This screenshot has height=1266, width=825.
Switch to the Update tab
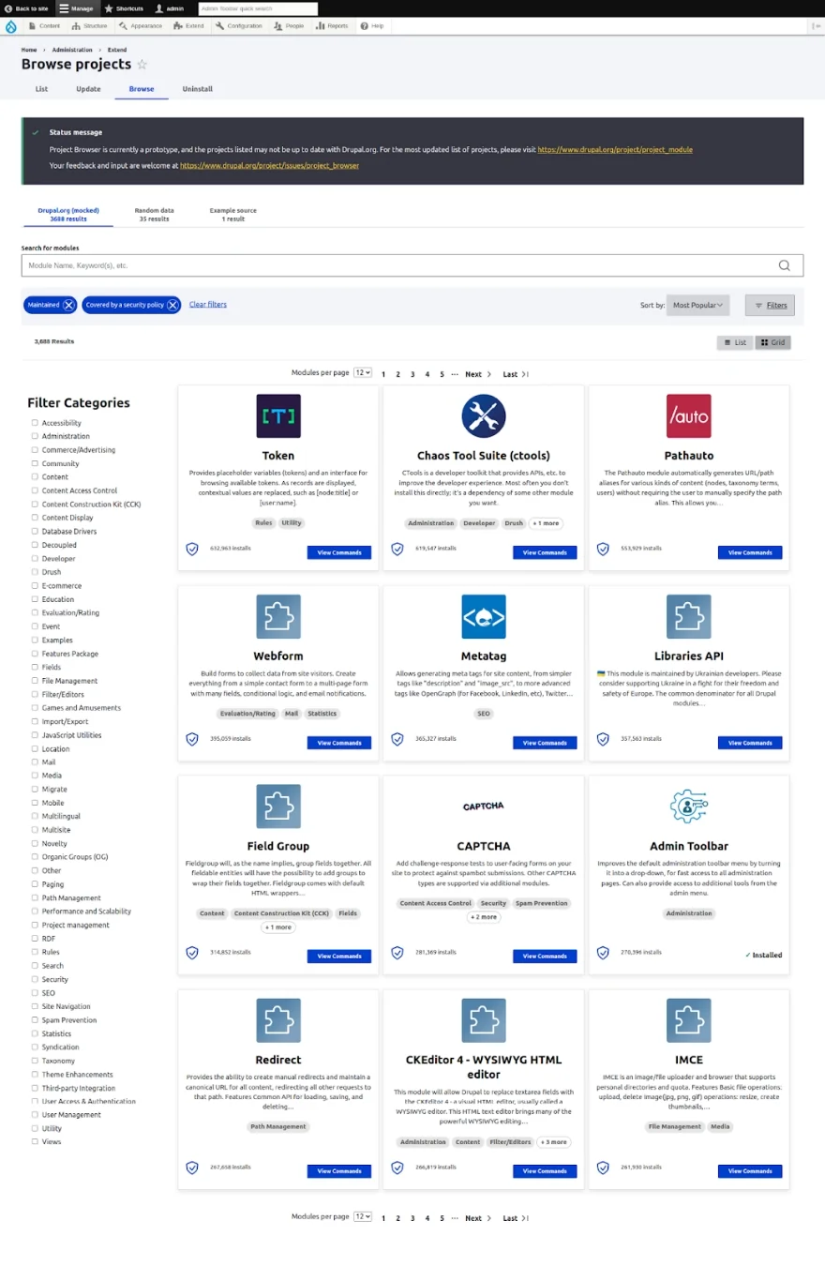click(x=88, y=89)
